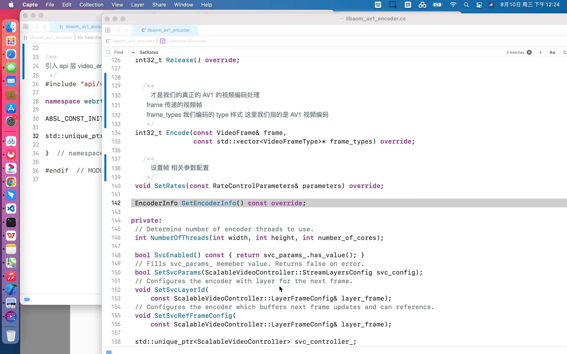The image size is (567, 354).
Task: Open the Share menu
Action: [x=159, y=5]
